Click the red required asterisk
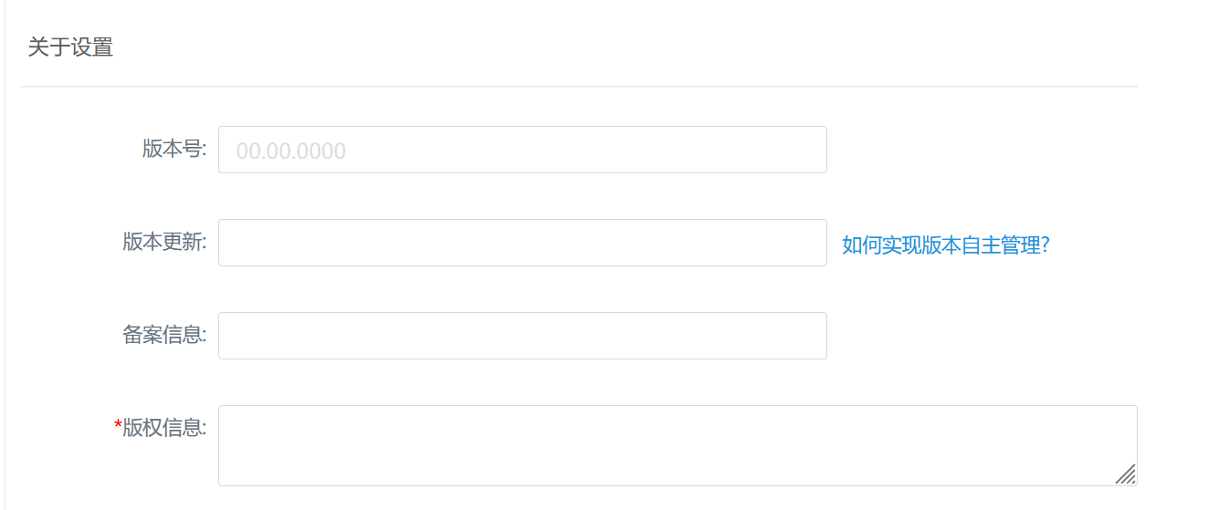Viewport: 1219px width, 510px height. point(118,426)
